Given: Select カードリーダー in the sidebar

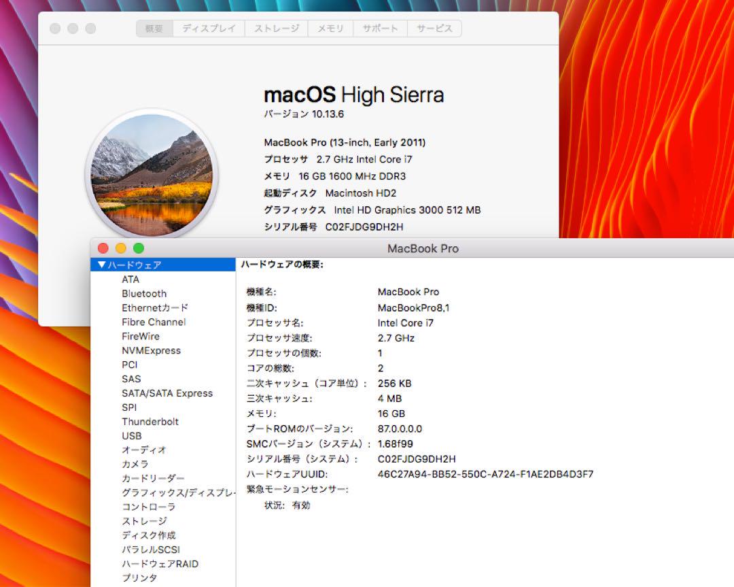Looking at the screenshot, I should click(x=153, y=478).
